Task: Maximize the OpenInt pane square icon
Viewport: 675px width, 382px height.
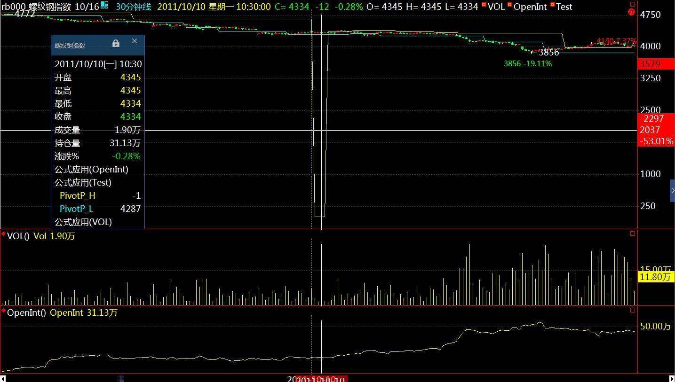Action: (x=633, y=310)
